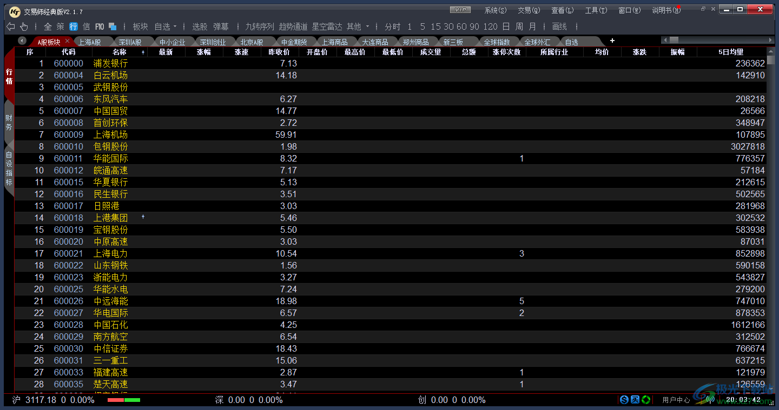Screen dimensions: 779x410
Task: Select the 分时 chart period
Action: click(x=393, y=26)
